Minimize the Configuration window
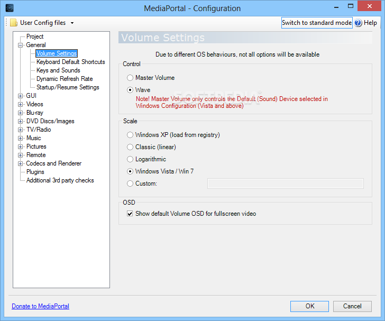This screenshot has width=385, height=321. 336,7
